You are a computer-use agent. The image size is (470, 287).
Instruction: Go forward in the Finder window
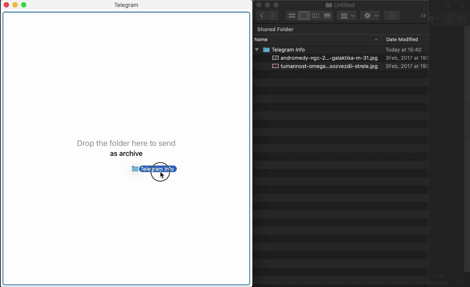(x=273, y=16)
